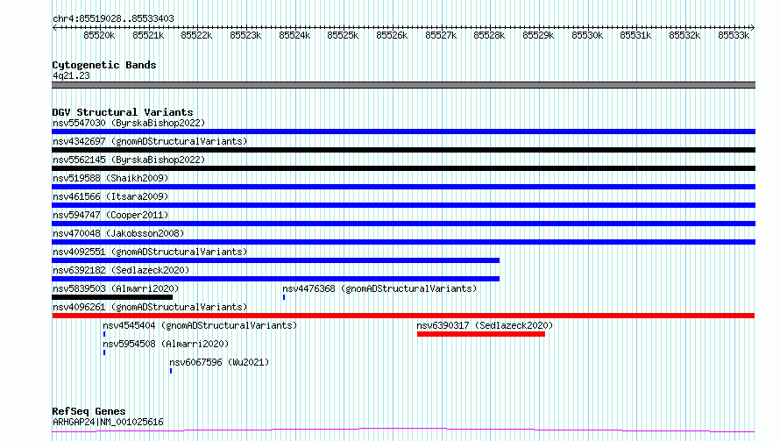Click the black nsv4342697 variant bar
The width and height of the screenshot is (780, 441).
click(x=403, y=150)
